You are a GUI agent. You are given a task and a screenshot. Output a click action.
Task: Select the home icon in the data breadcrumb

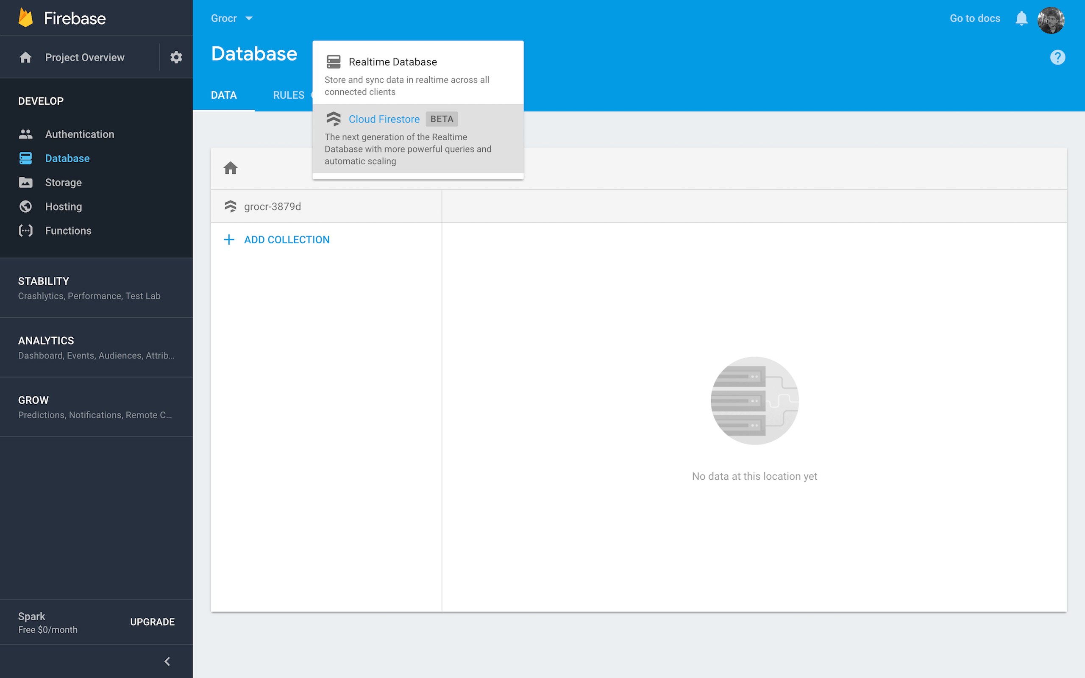click(231, 168)
